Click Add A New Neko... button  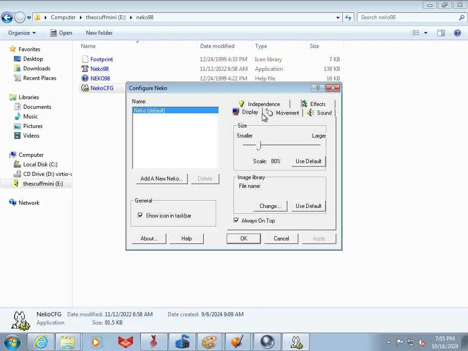coord(161,179)
